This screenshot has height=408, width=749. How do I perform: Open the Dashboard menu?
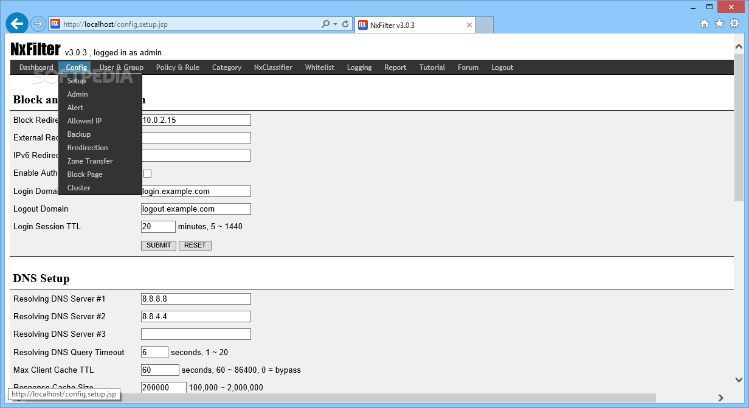36,67
